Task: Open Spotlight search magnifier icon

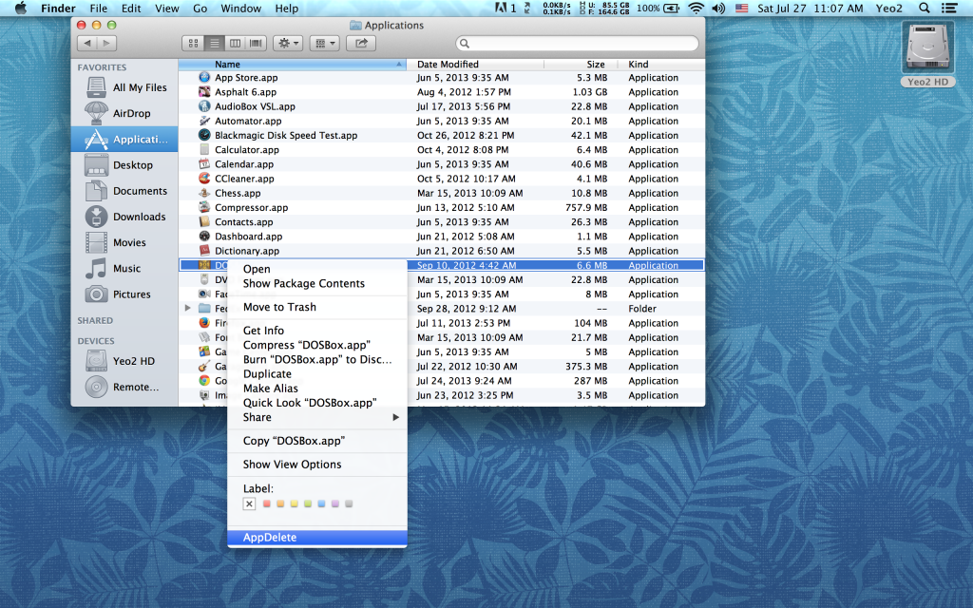Action: pyautogui.click(x=924, y=8)
